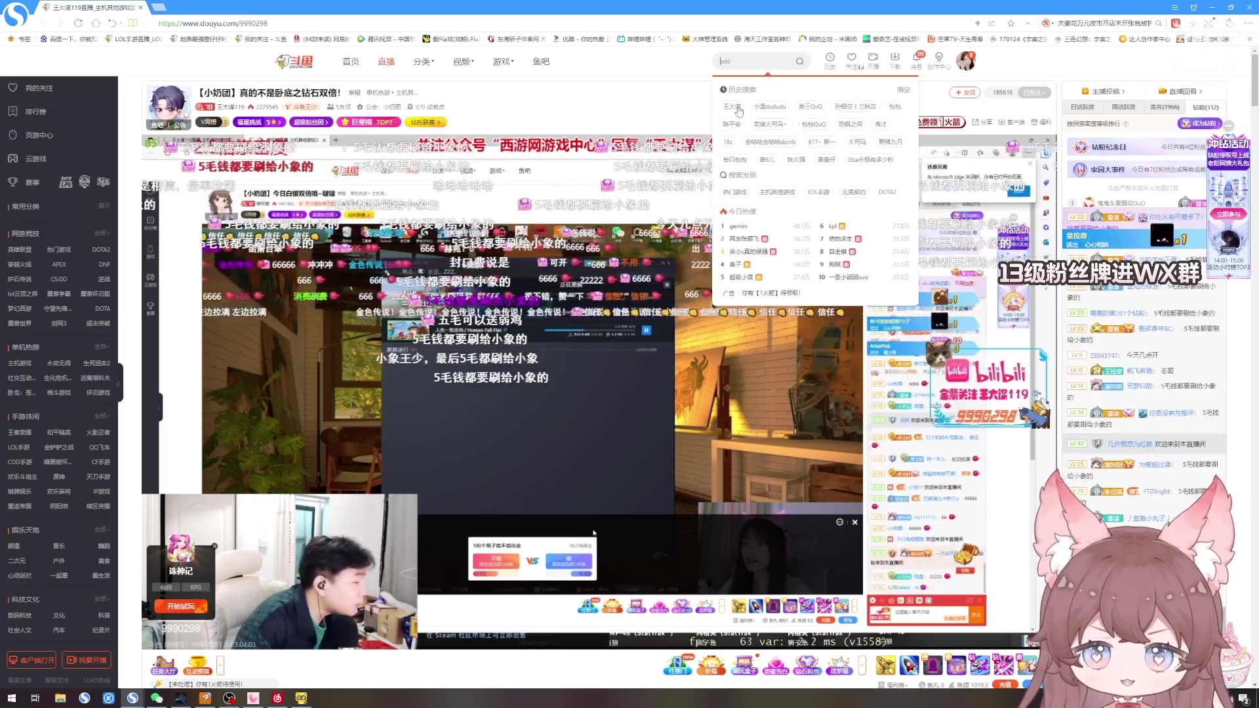
Task: Click the 客户端 client icon above the stream
Action: [1011, 122]
